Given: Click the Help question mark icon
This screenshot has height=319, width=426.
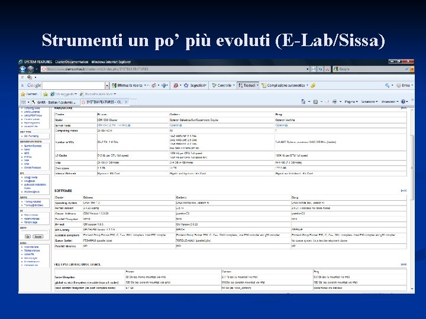Looking at the screenshot, I should click(403, 102).
